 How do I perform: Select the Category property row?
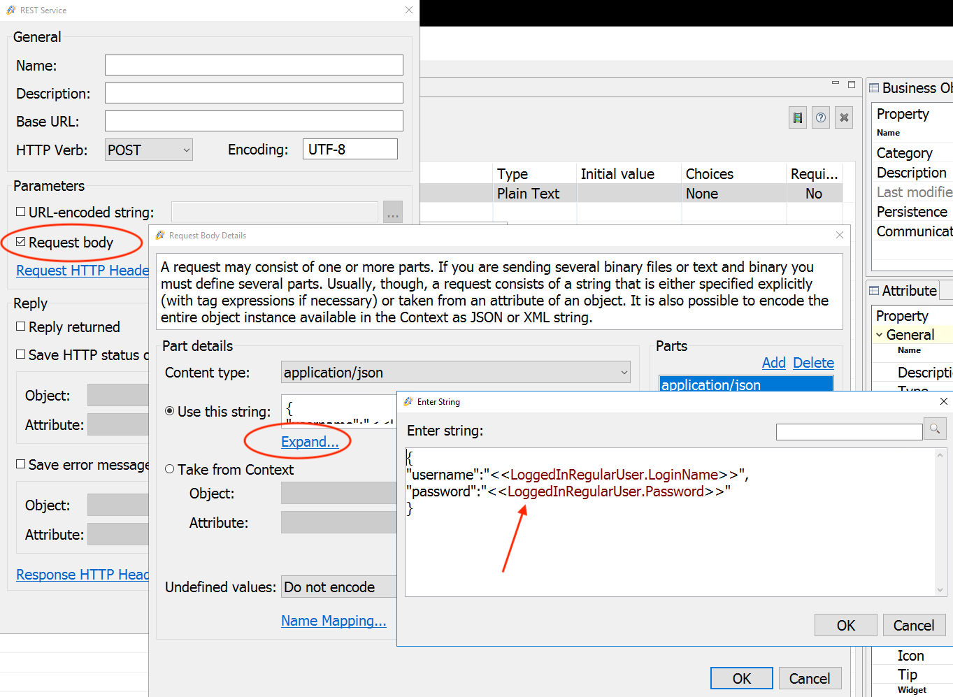click(912, 153)
